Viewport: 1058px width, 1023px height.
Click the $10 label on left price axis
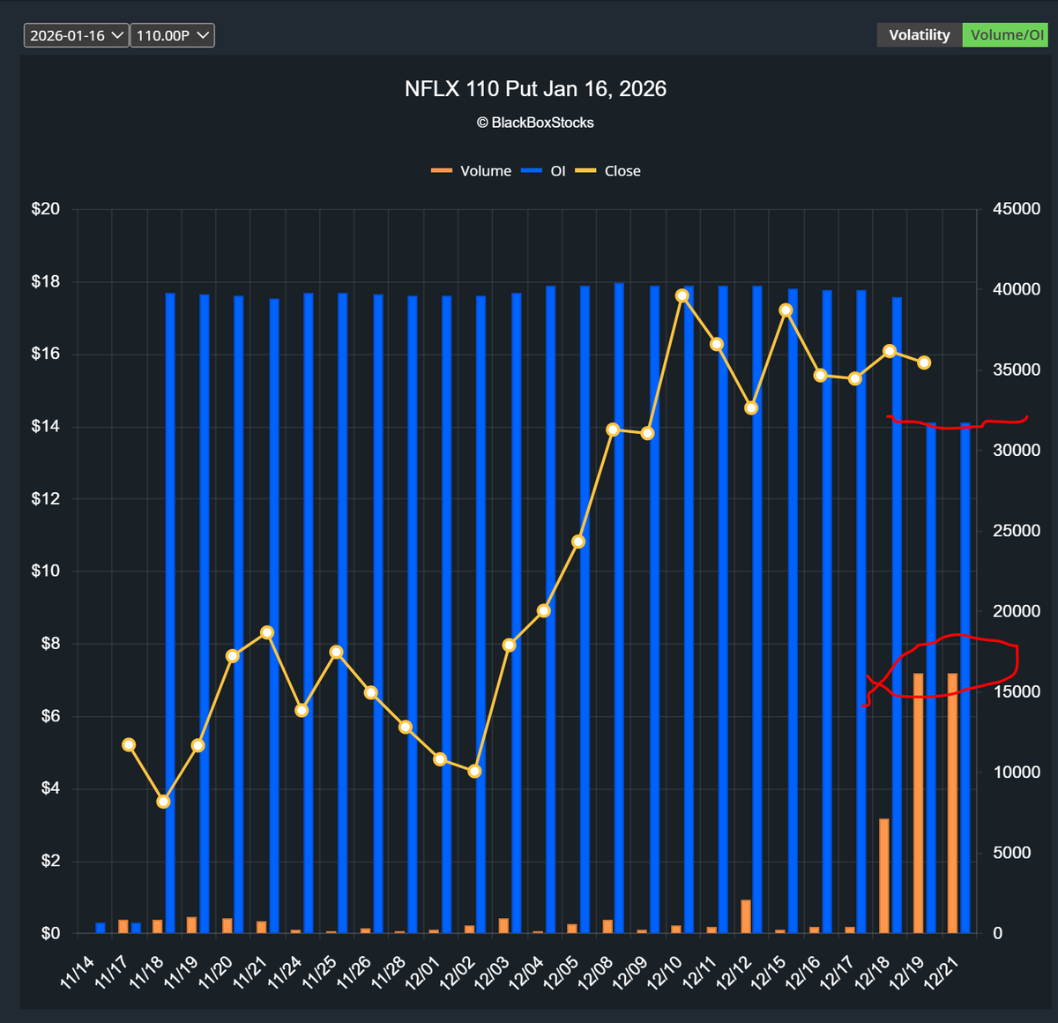[x=46, y=571]
